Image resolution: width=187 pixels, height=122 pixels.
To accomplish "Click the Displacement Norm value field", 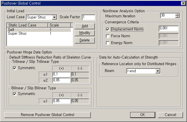I will pyautogui.click(x=168, y=29).
